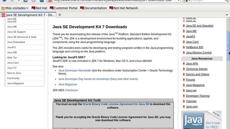Click the Java magazine Get it now ad
The width and height of the screenshot is (230, 129).
(201, 120)
